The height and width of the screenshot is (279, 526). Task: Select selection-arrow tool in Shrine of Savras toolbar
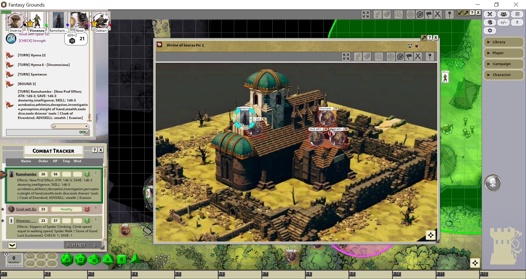[x=379, y=57]
